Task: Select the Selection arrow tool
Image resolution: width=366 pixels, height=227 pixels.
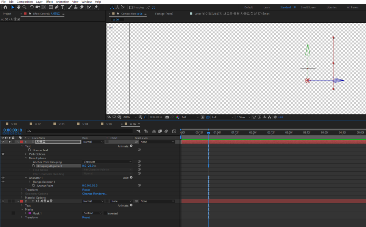Action: pyautogui.click(x=13, y=7)
